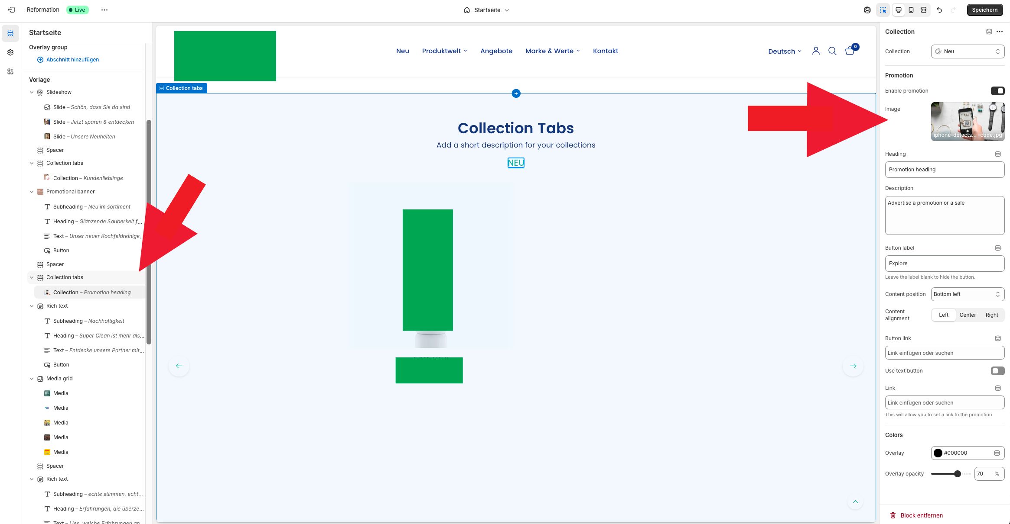1010x524 pixels.
Task: Click the search icon in store header
Action: point(832,51)
